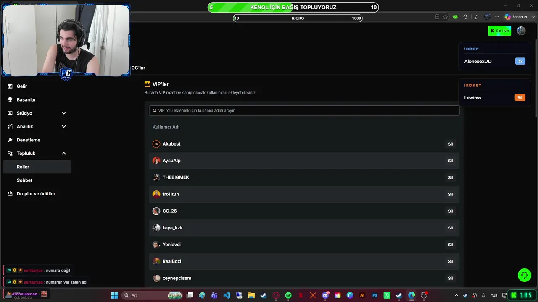
Task: Open File Explorer from the taskbar
Action: 251,295
